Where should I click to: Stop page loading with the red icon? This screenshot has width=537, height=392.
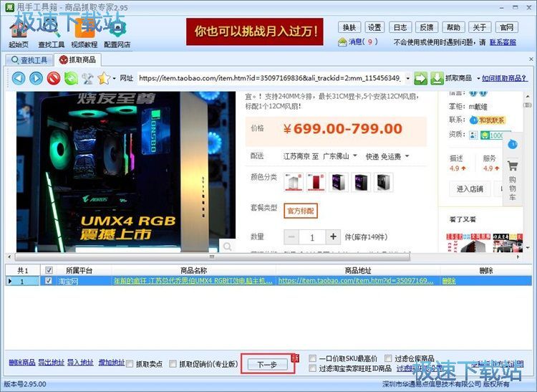pos(54,78)
